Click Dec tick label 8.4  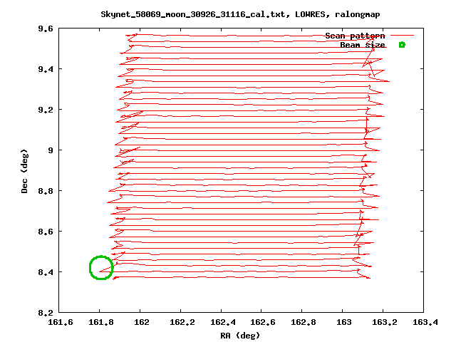pyautogui.click(x=46, y=272)
